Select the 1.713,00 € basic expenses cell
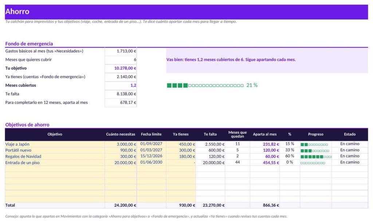Viewport: 373px width, 223px height. pos(121,51)
